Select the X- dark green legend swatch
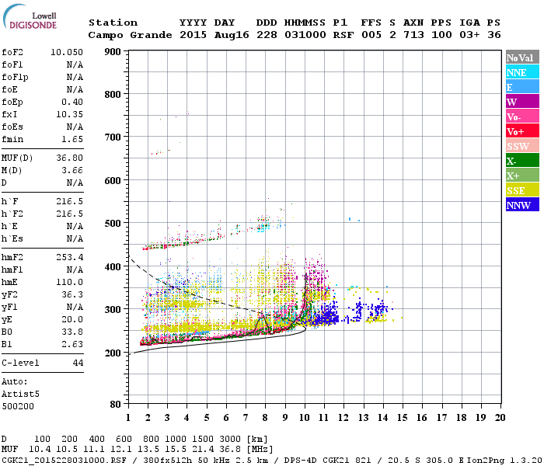This screenshot has height=466, width=544. pos(522,161)
